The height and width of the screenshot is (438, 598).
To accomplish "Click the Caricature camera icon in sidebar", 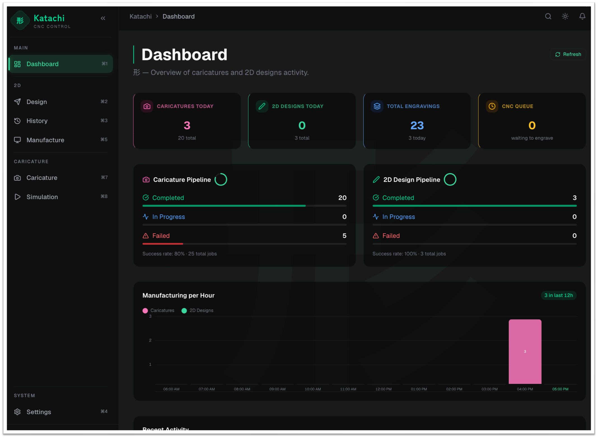I will pyautogui.click(x=17, y=178).
